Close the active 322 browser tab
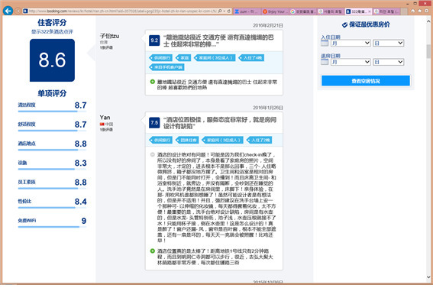The height and width of the screenshot is (288, 433). point(369,11)
